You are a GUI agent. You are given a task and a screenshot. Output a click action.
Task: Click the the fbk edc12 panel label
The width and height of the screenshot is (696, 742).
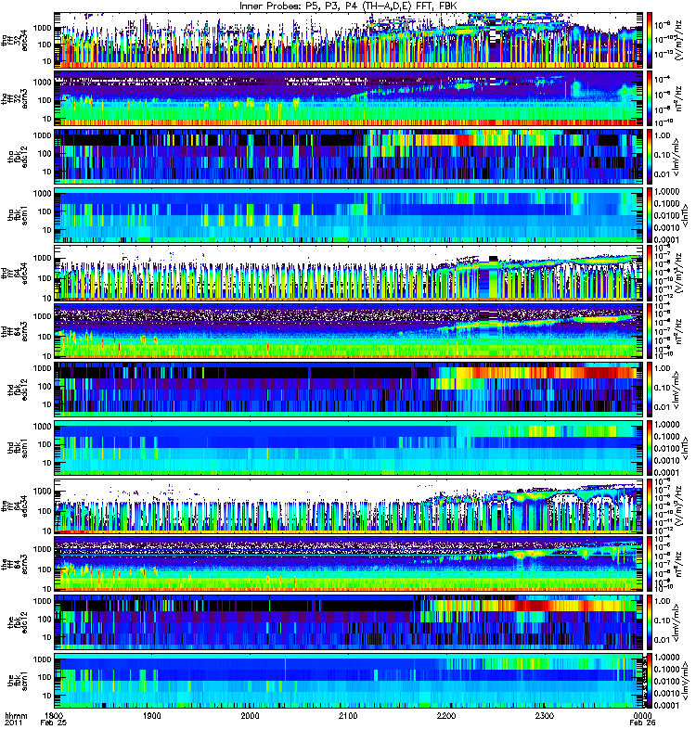18,622
